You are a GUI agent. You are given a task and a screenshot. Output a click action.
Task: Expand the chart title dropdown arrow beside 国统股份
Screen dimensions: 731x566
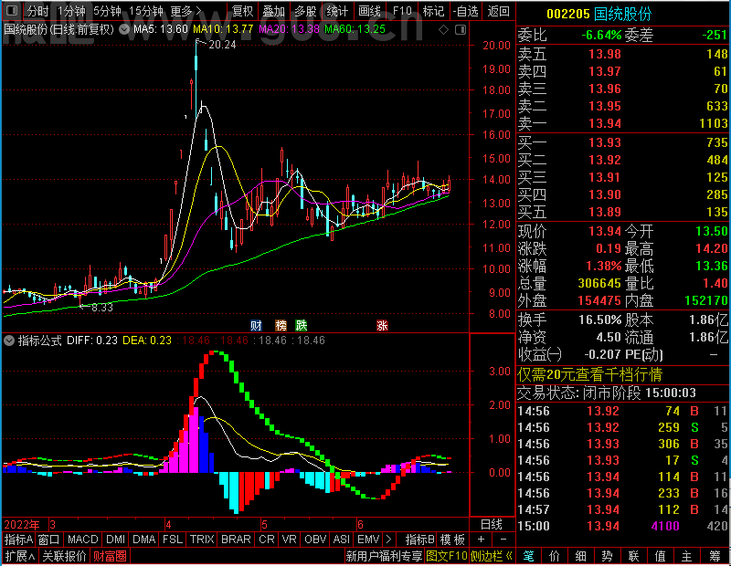(124, 29)
